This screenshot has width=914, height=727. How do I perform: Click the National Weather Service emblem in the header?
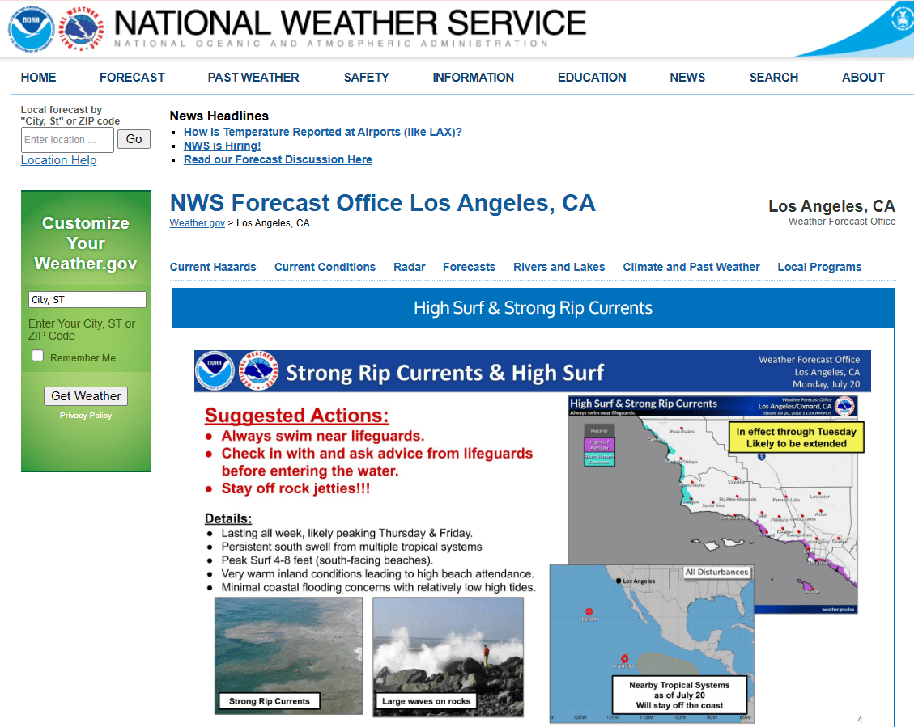click(x=82, y=28)
